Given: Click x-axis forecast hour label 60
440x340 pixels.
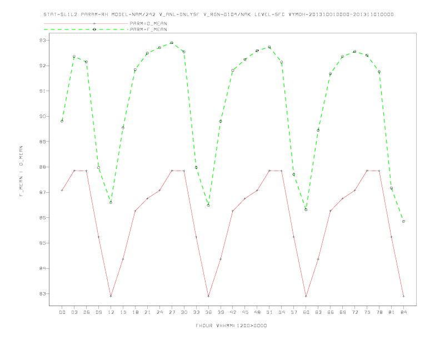Looking at the screenshot, I should point(306,312).
